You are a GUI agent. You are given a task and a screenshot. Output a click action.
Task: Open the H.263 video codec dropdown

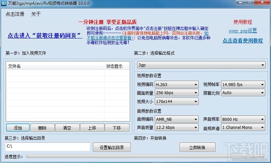pyautogui.click(x=176, y=84)
